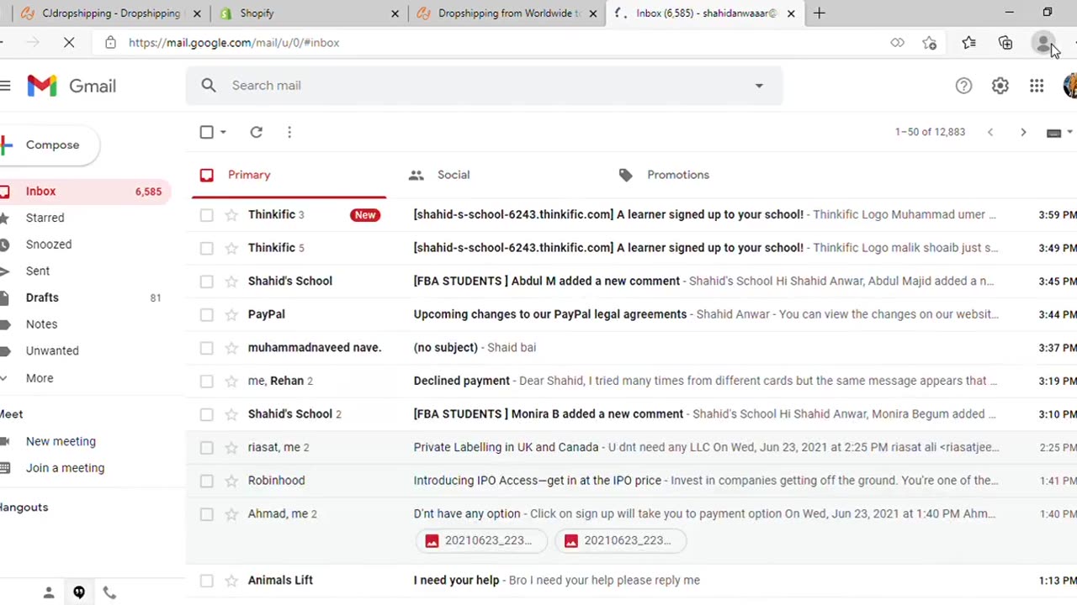
Task: Star the Animals Lift email
Action: pos(231,581)
